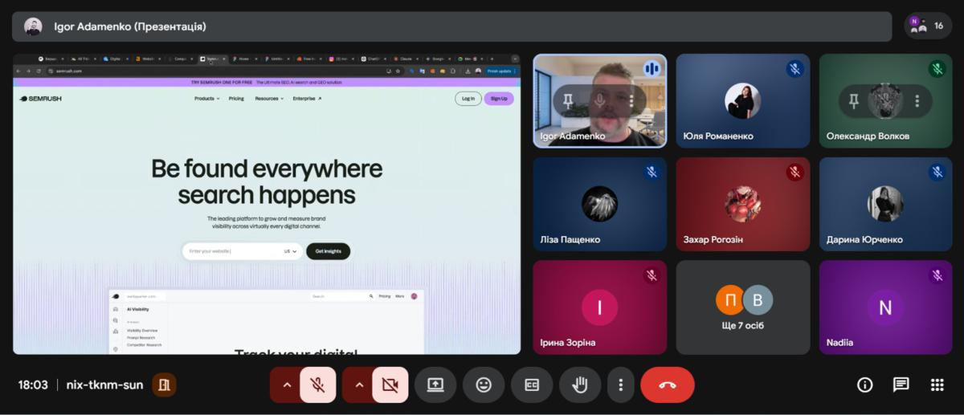
Task: Open the chat with everyone panel
Action: pyautogui.click(x=901, y=384)
